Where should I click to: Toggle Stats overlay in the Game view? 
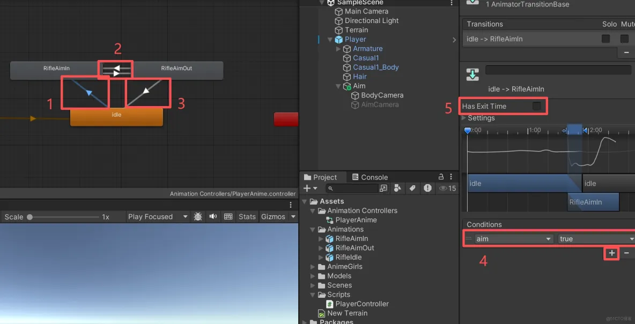247,216
